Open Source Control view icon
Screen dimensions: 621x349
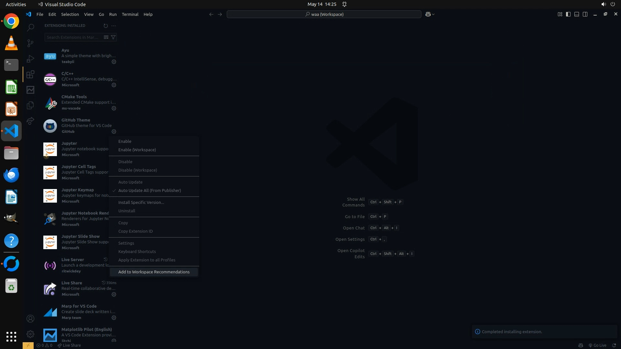coord(30,43)
